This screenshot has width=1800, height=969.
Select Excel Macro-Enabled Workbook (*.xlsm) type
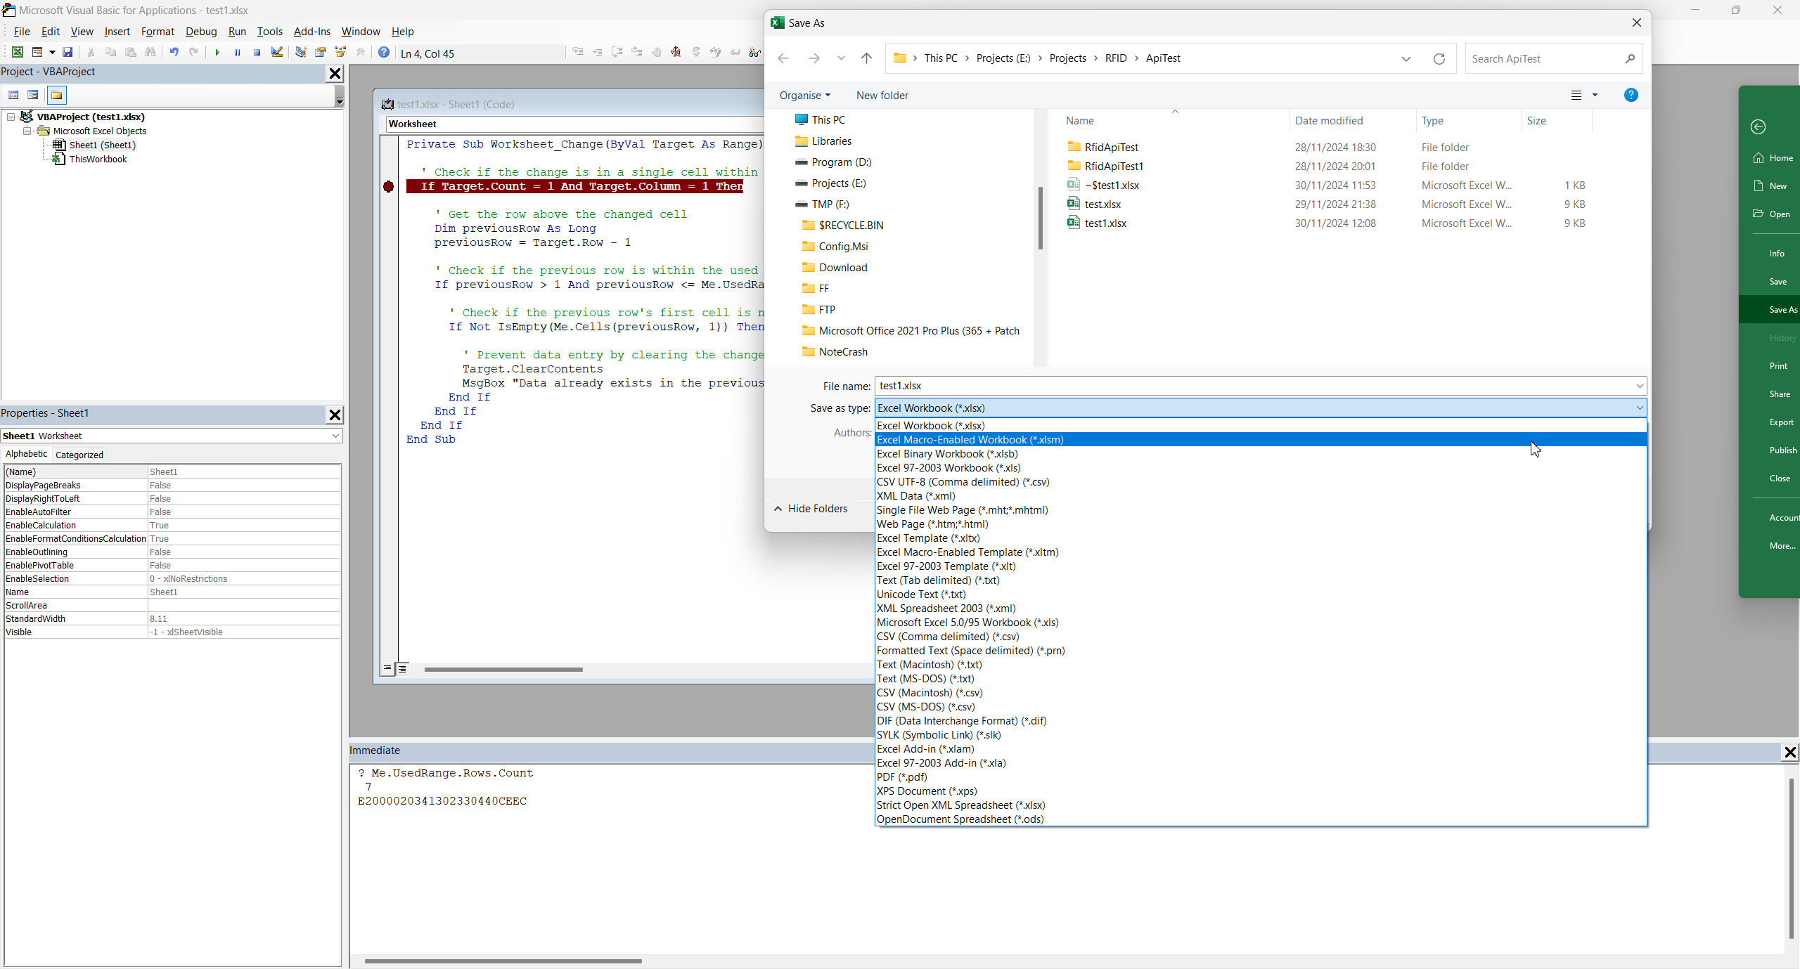click(x=970, y=439)
